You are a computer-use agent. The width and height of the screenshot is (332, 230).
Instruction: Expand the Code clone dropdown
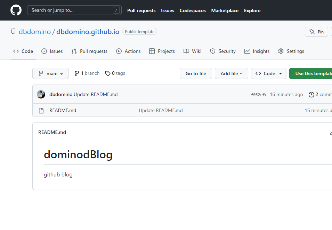point(269,73)
